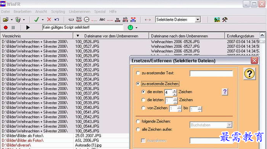
Task: Select 'von Zeichen' range radio button
Action: click(144, 108)
